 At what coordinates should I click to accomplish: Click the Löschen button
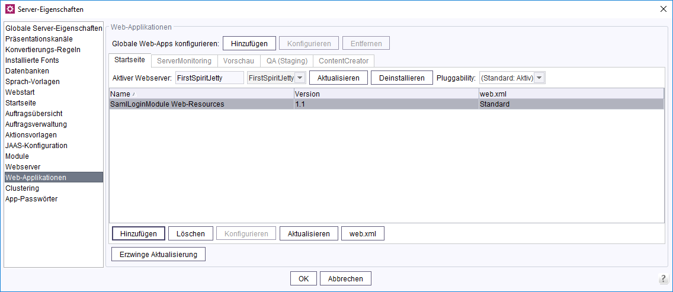[190, 233]
